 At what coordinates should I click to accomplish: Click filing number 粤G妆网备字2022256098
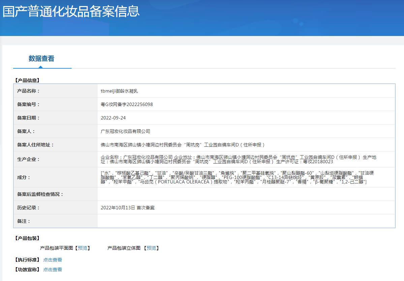click(x=127, y=104)
